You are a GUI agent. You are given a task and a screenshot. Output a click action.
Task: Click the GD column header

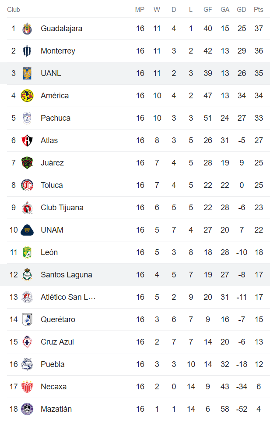coord(241,10)
